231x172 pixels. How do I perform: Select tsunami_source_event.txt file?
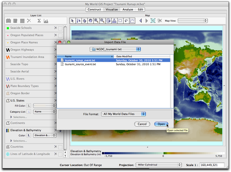[113, 64]
